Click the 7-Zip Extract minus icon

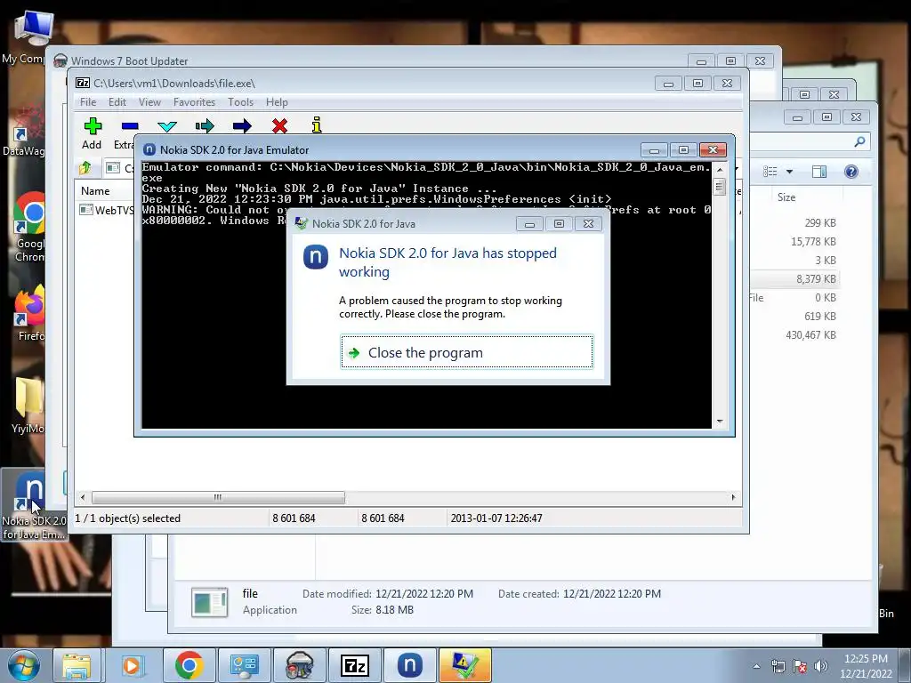click(x=130, y=126)
